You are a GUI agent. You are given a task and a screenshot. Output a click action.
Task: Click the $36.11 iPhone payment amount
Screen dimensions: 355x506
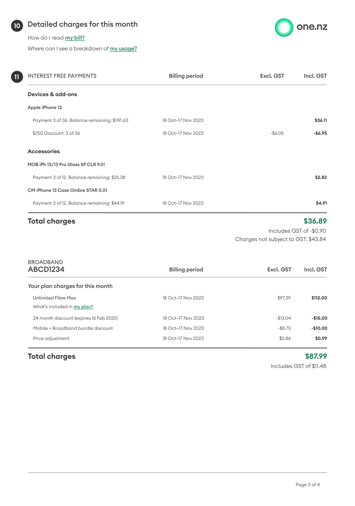(321, 120)
